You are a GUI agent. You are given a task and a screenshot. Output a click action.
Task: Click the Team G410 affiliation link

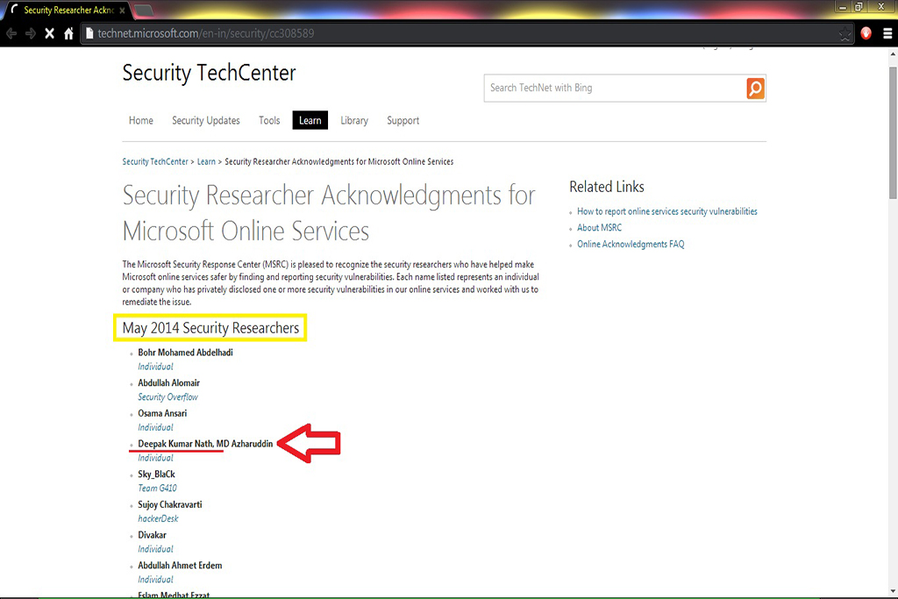[x=158, y=488]
